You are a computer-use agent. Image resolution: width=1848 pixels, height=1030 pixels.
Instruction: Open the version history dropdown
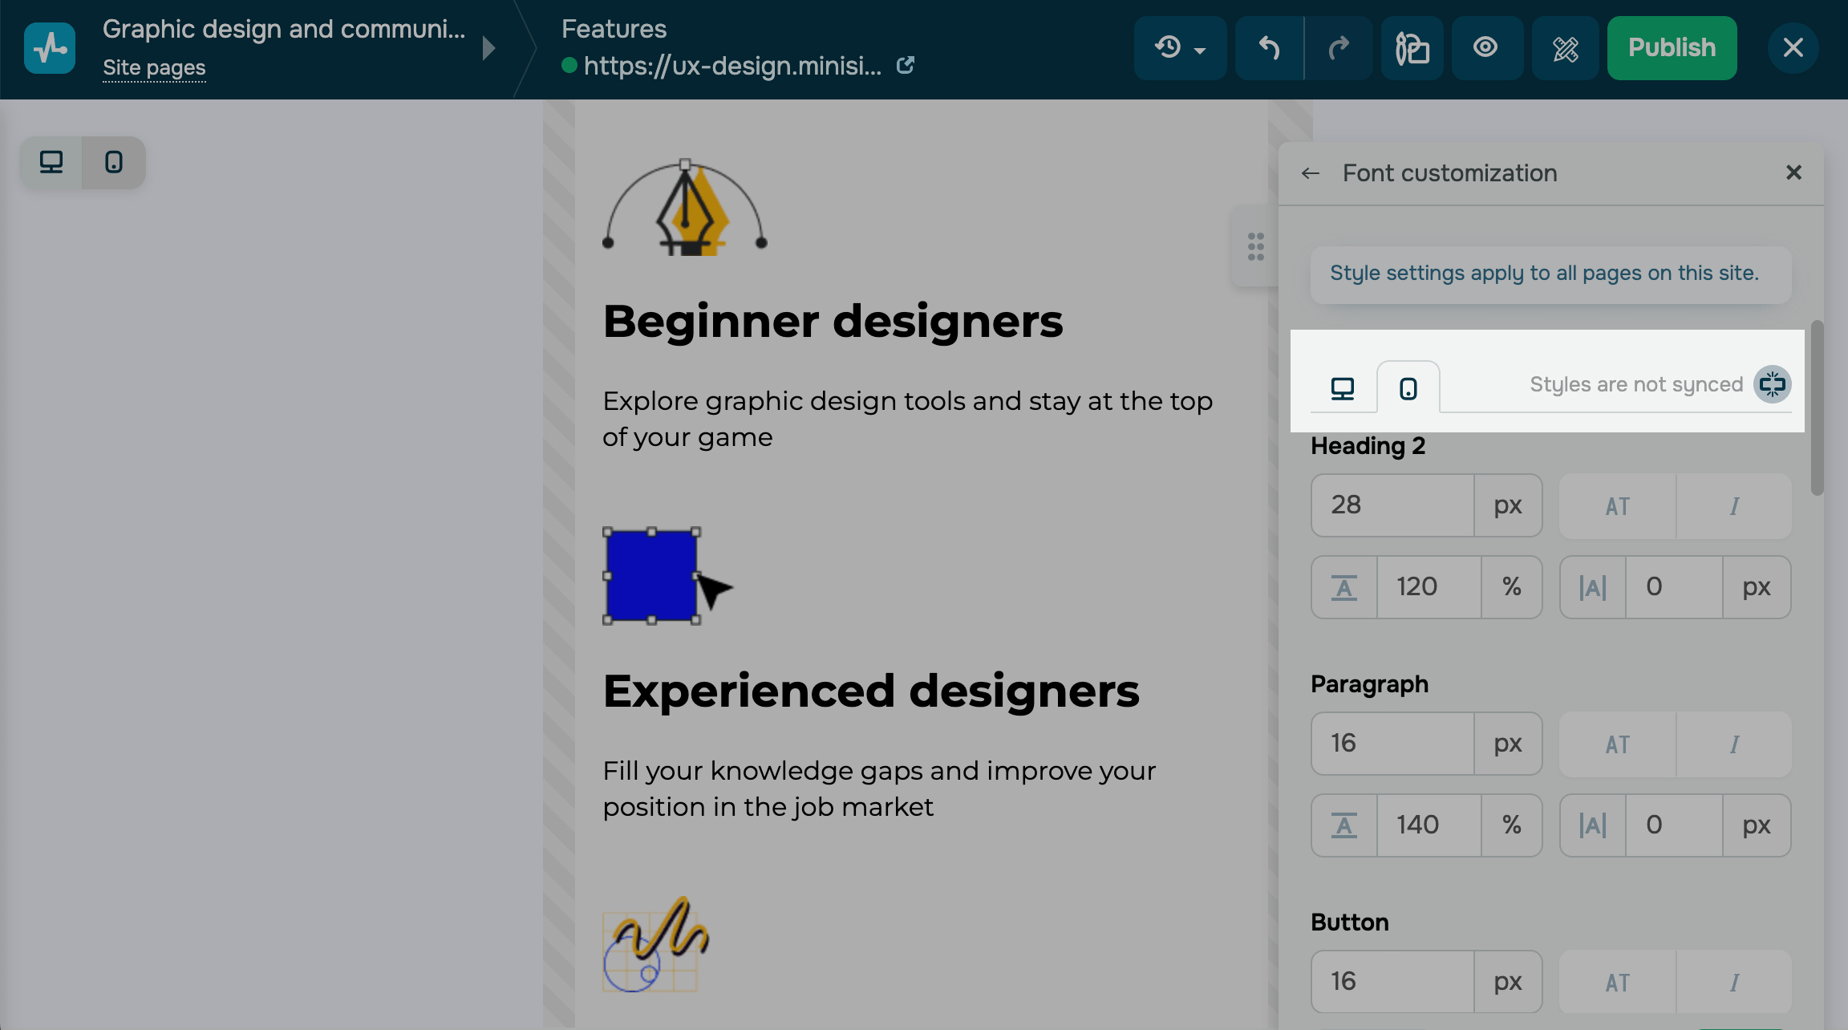point(1180,48)
